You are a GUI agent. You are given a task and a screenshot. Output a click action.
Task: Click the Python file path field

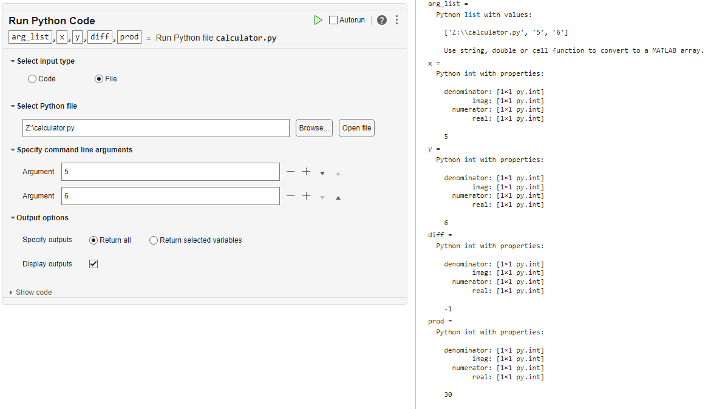pyautogui.click(x=155, y=128)
